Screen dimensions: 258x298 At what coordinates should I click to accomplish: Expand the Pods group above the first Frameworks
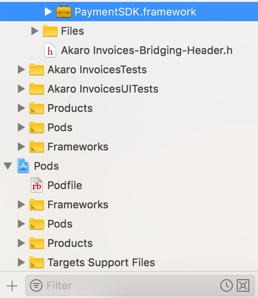pos(21,127)
